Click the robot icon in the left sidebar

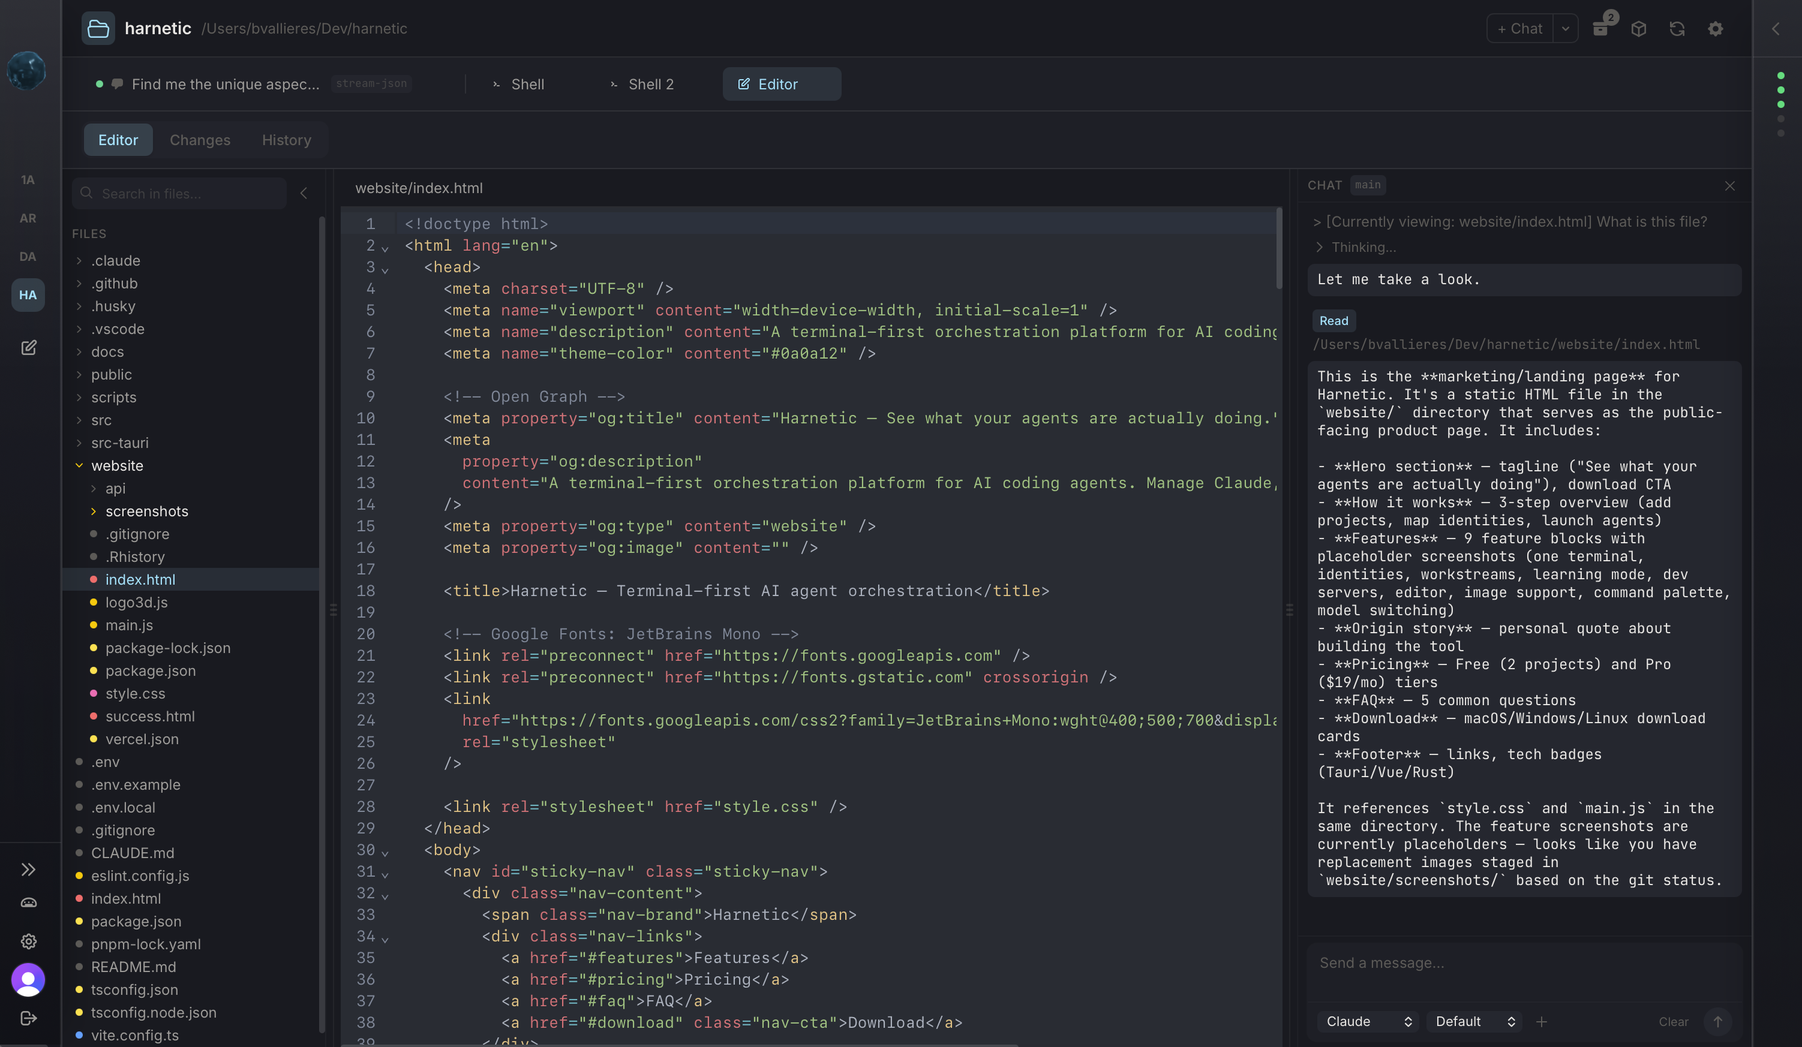point(29,902)
